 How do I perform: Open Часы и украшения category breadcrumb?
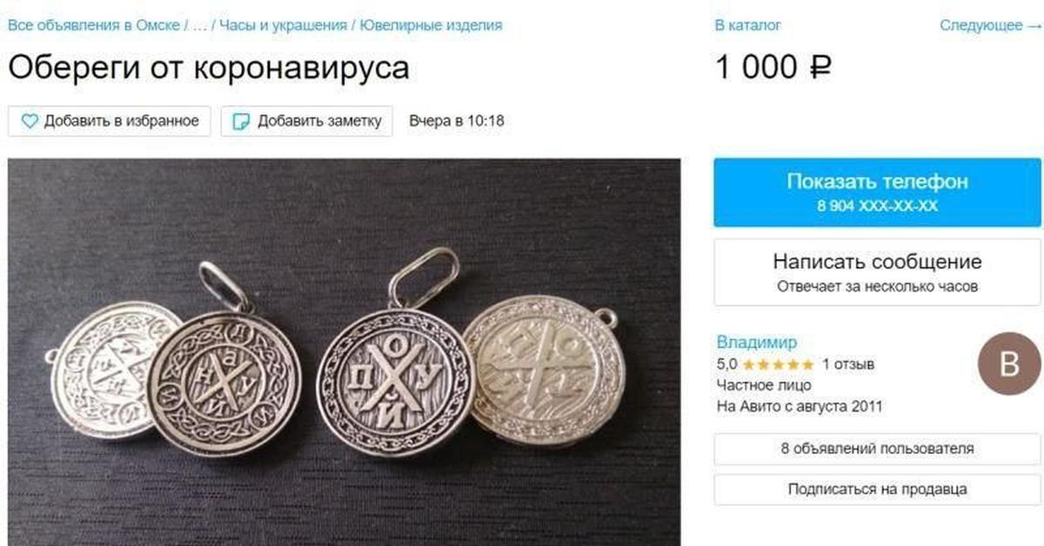tap(283, 26)
